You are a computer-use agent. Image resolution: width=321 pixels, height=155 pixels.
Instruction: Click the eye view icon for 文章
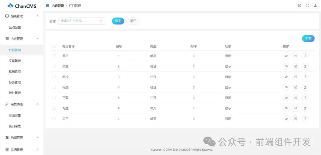pos(286,66)
